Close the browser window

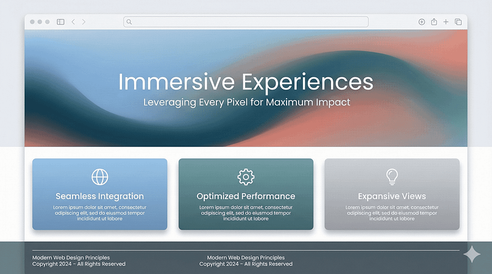pos(31,22)
